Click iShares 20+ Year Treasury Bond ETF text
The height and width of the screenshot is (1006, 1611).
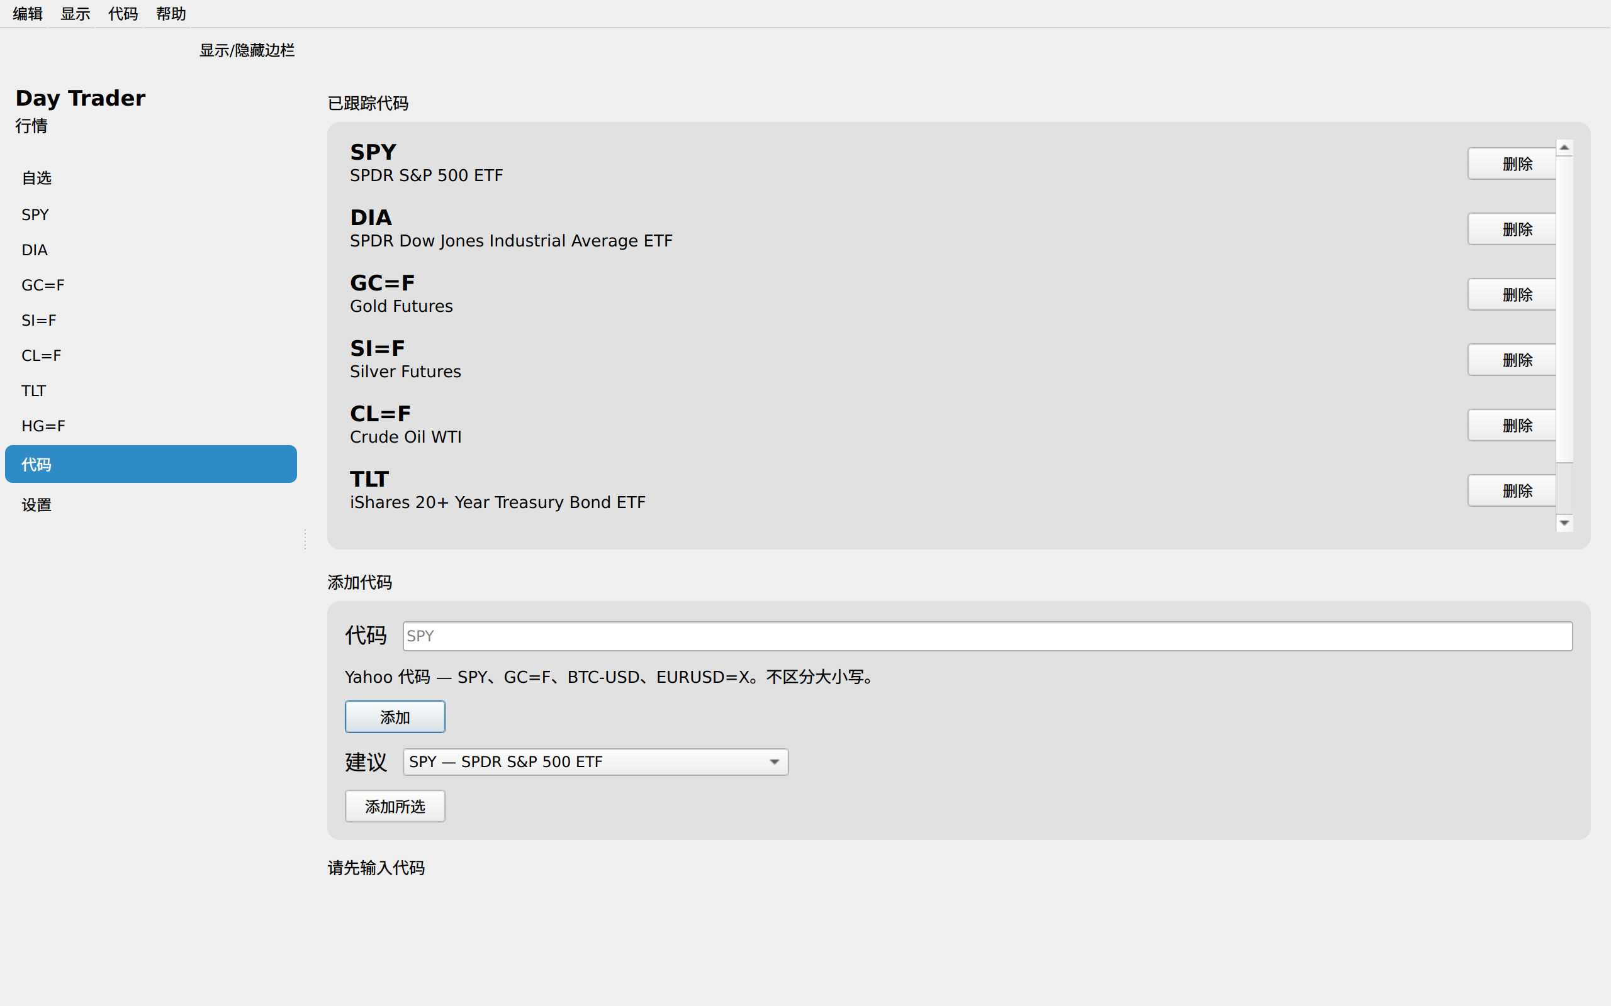point(497,502)
